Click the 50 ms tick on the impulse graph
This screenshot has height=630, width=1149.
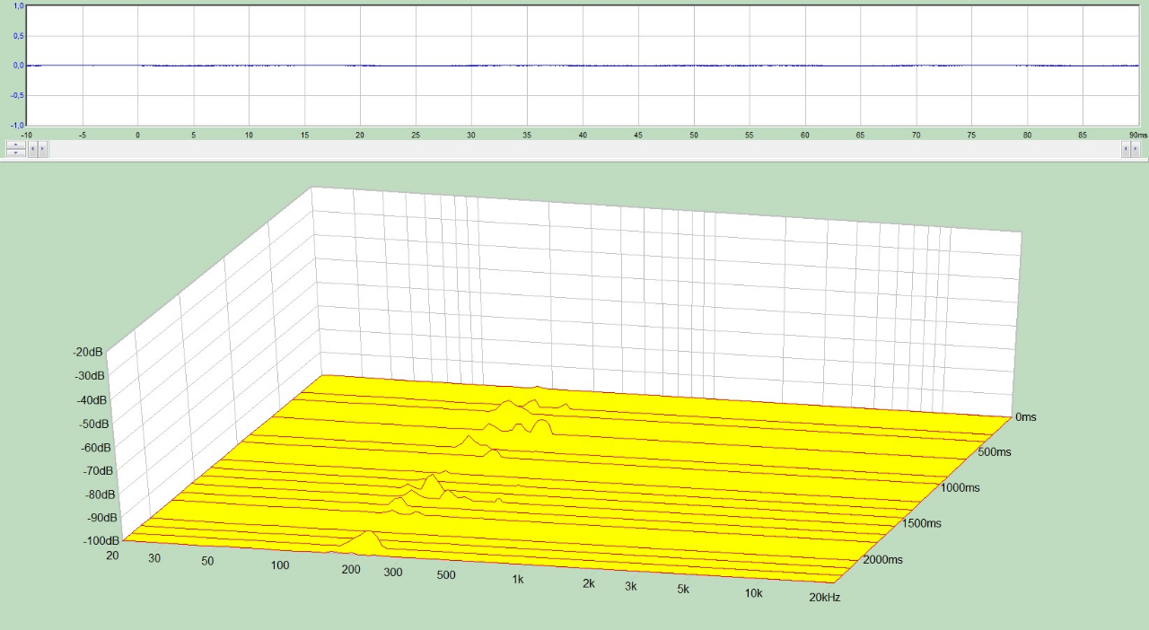[x=694, y=135]
